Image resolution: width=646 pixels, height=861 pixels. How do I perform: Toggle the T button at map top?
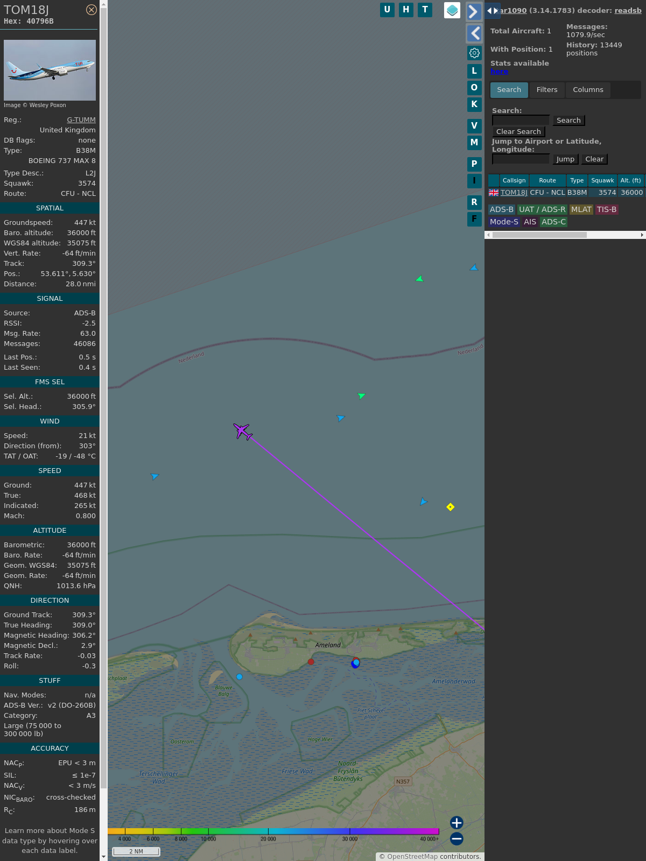tap(425, 10)
